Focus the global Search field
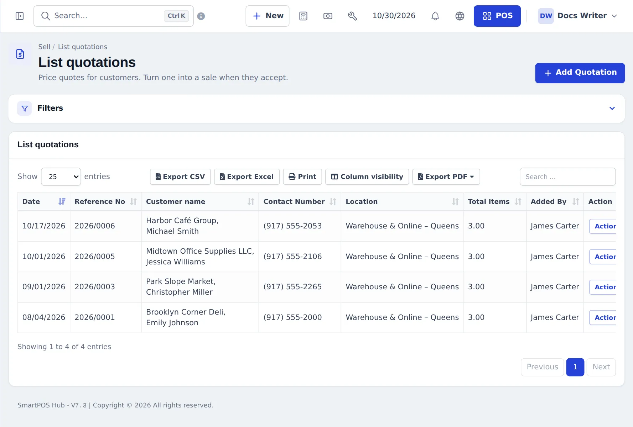633x427 pixels. point(114,16)
